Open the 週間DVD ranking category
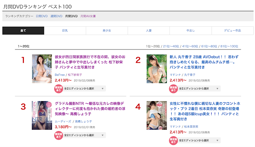 [57, 16]
